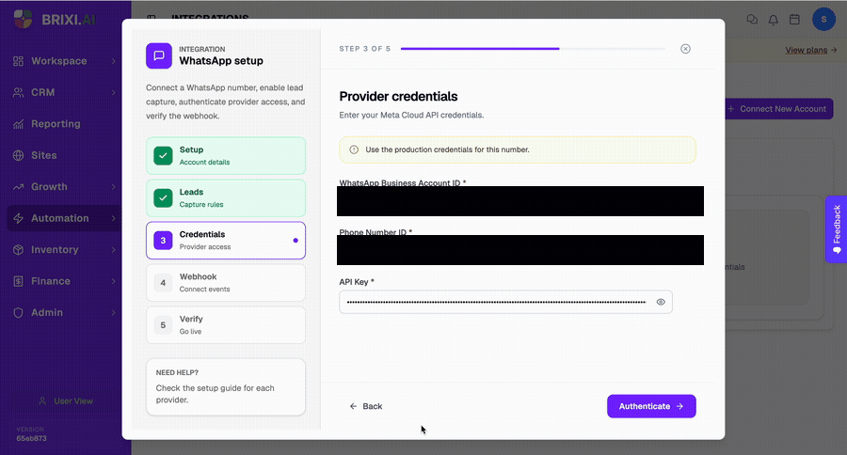Click the step progress bar

(x=534, y=49)
